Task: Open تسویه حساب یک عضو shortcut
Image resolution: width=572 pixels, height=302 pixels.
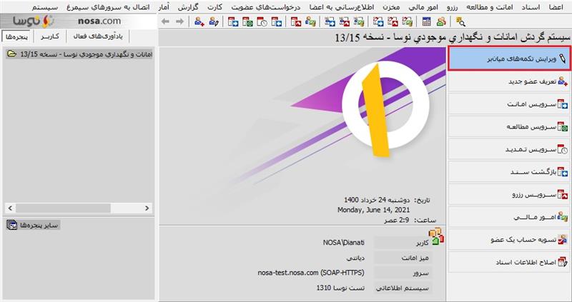Action: 509,240
